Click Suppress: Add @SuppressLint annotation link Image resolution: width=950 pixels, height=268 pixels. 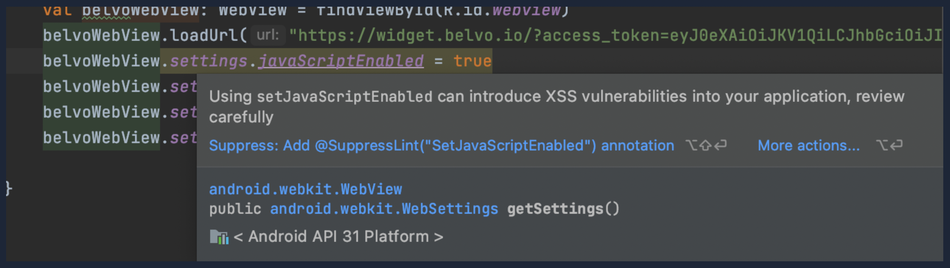tap(441, 146)
